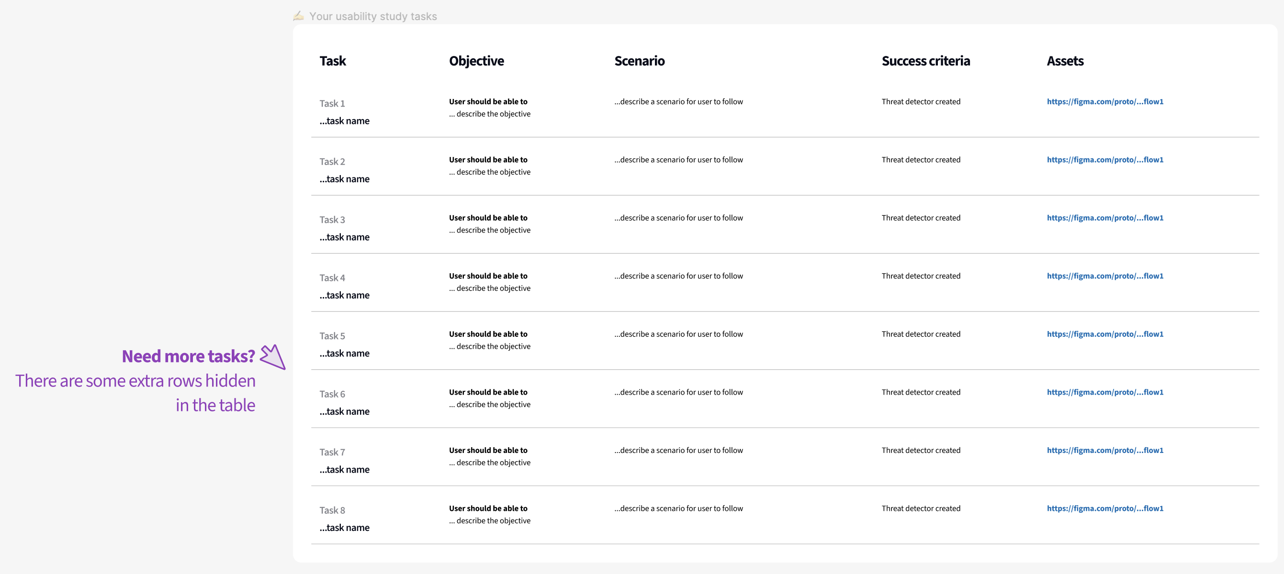The height and width of the screenshot is (574, 1284).
Task: Click 'Threat detector created' in Task 7 row
Action: pyautogui.click(x=921, y=451)
